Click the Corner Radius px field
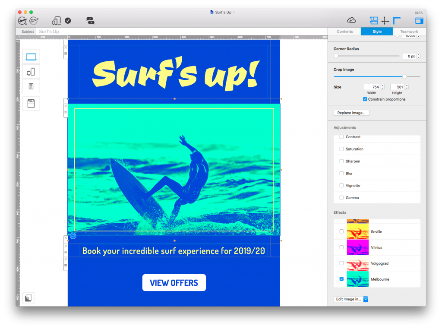This screenshot has height=329, width=442. click(409, 56)
